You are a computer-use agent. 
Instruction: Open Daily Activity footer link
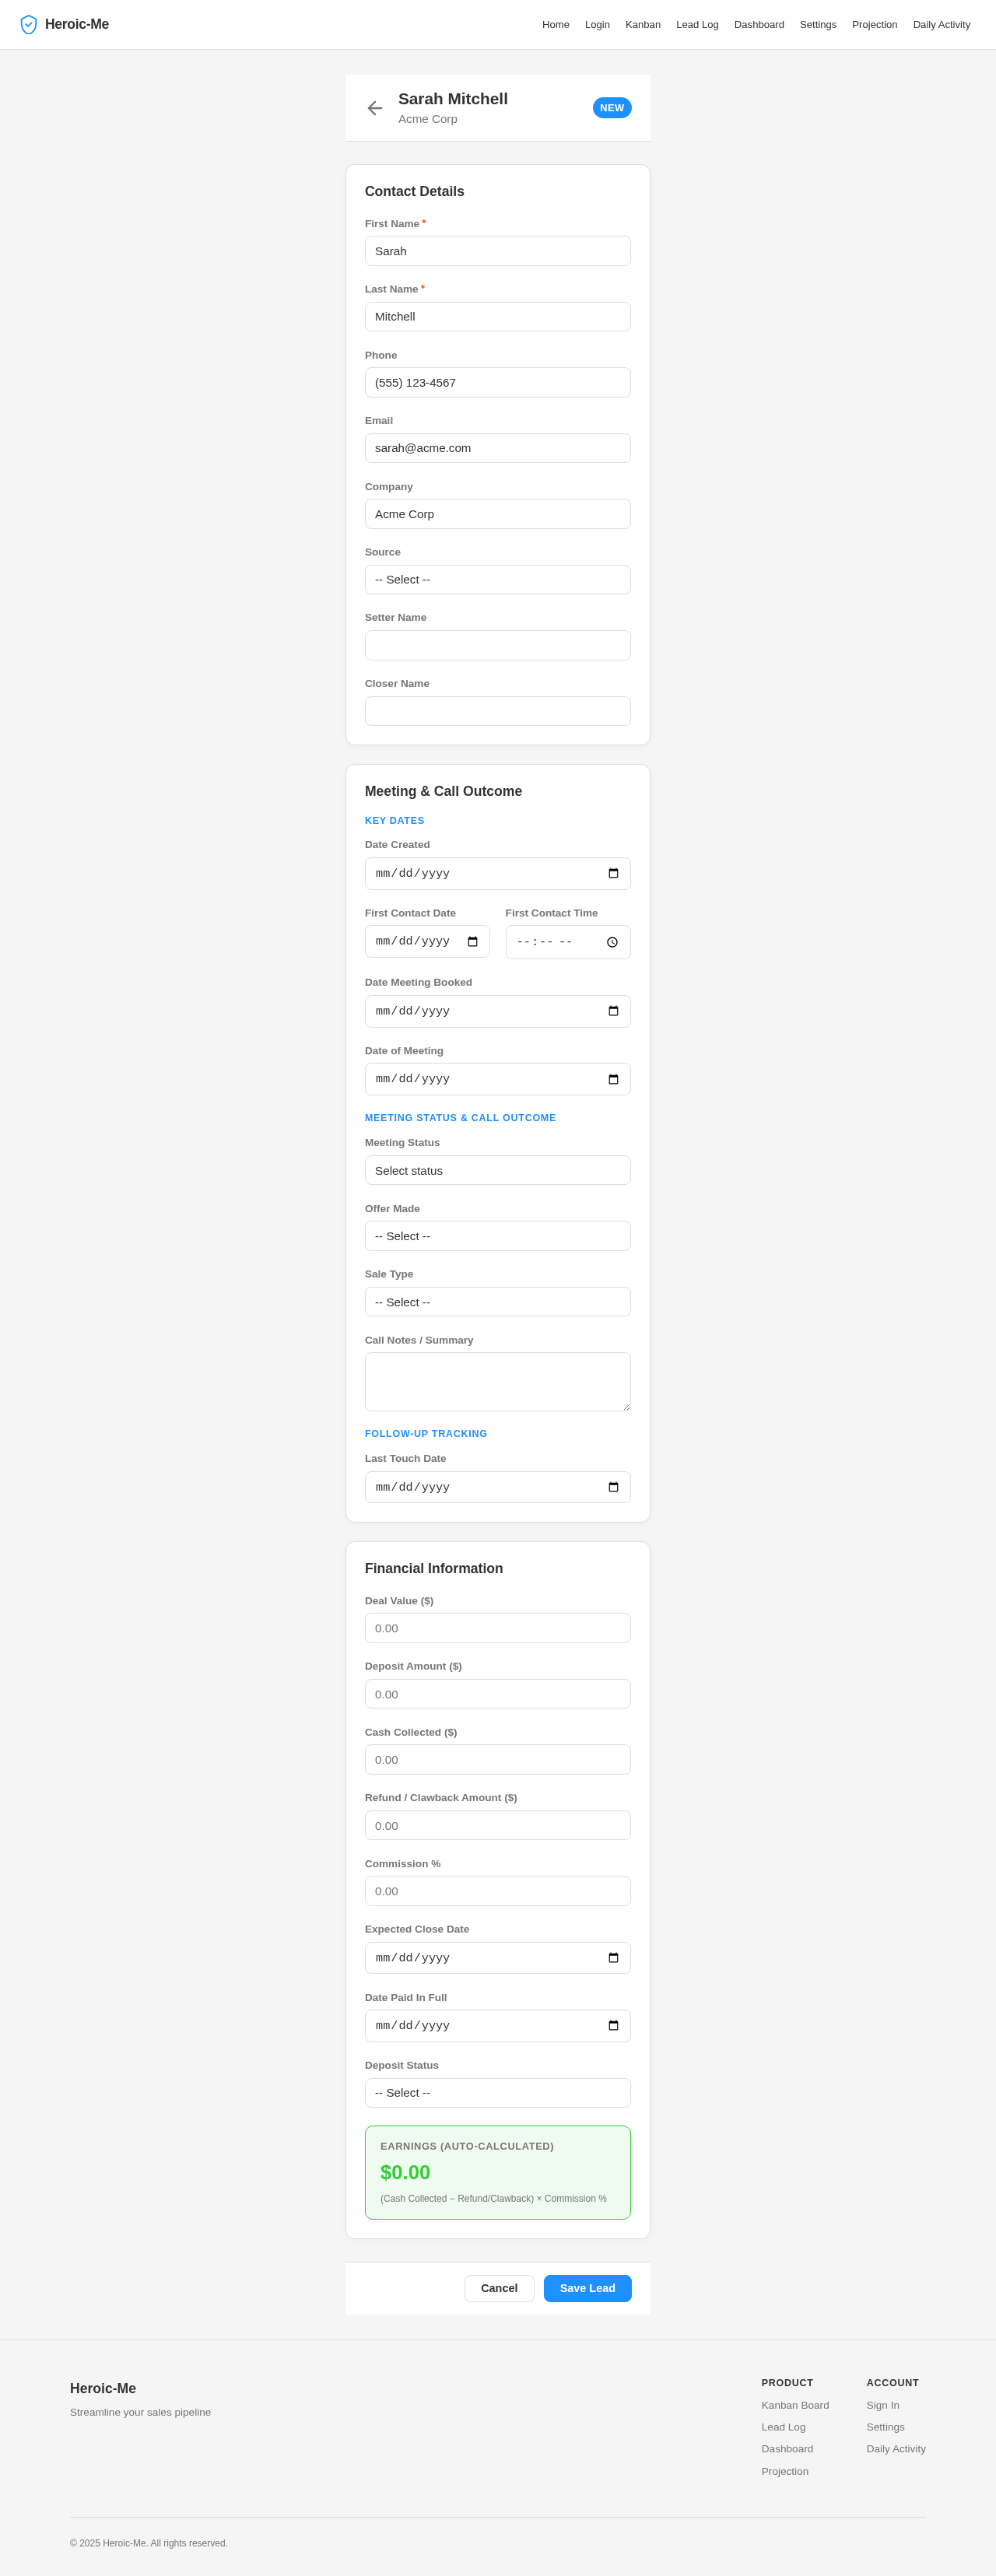click(896, 2449)
